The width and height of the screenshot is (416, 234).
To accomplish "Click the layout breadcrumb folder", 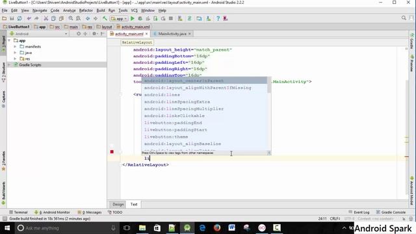I will (x=104, y=27).
